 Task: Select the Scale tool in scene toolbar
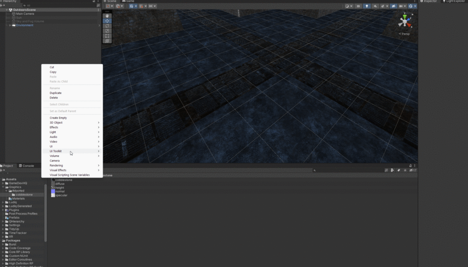[x=107, y=31]
